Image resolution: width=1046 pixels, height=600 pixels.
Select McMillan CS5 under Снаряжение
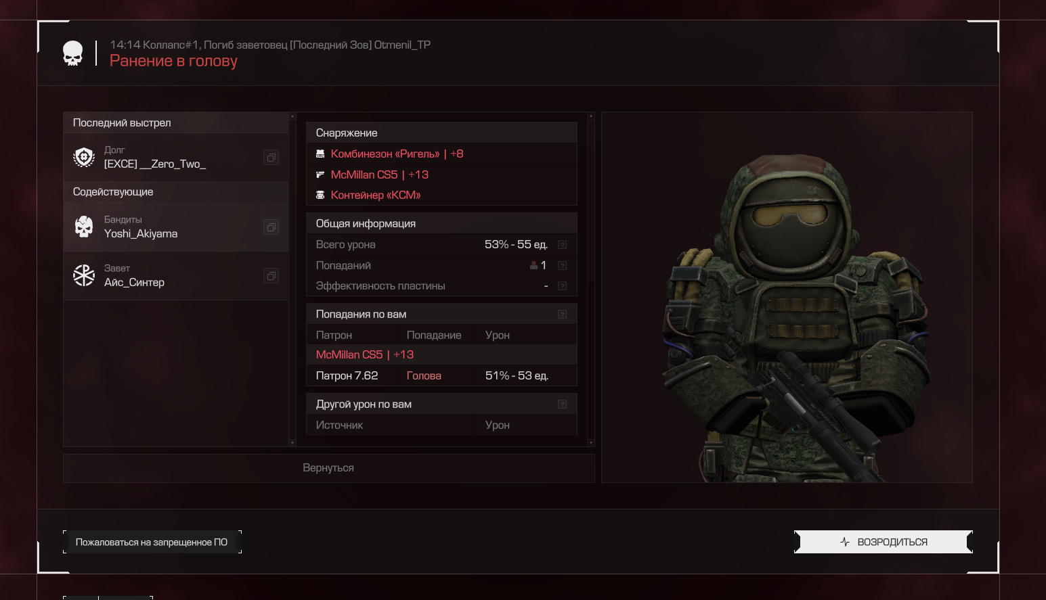click(364, 175)
